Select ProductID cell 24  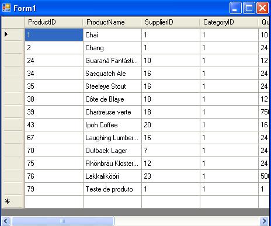point(54,60)
